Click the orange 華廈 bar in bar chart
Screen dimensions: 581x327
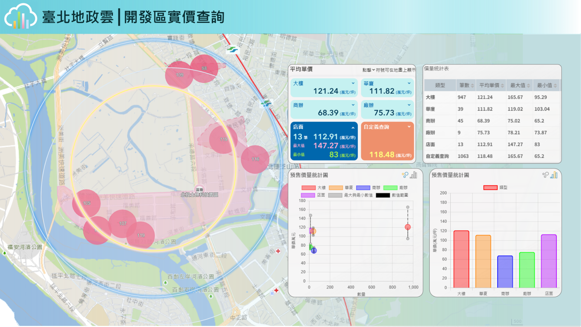(x=483, y=261)
